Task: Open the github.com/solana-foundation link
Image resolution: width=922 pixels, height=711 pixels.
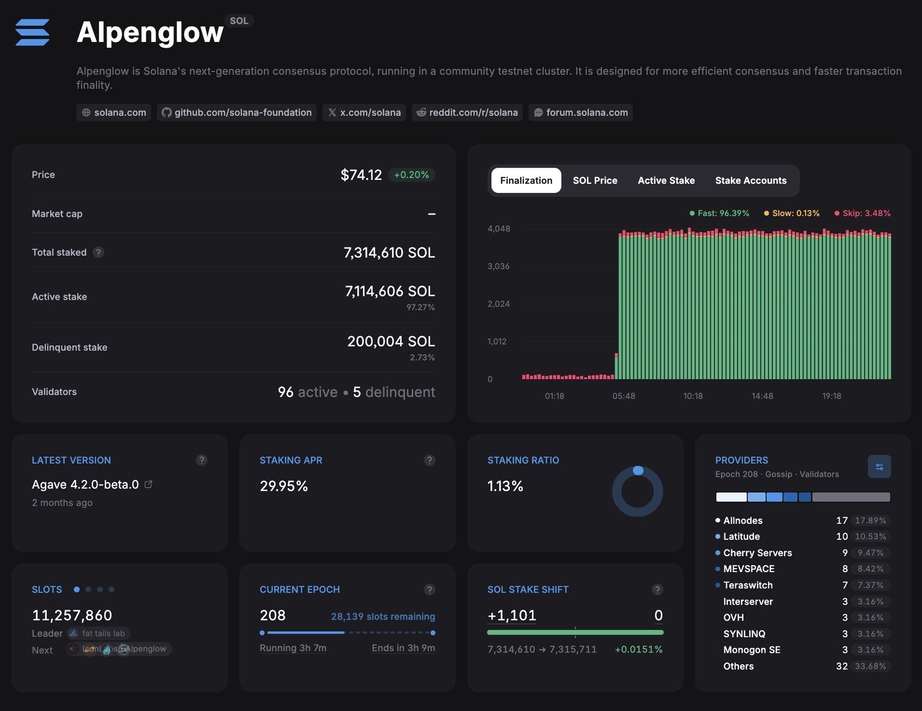Action: [x=236, y=112]
